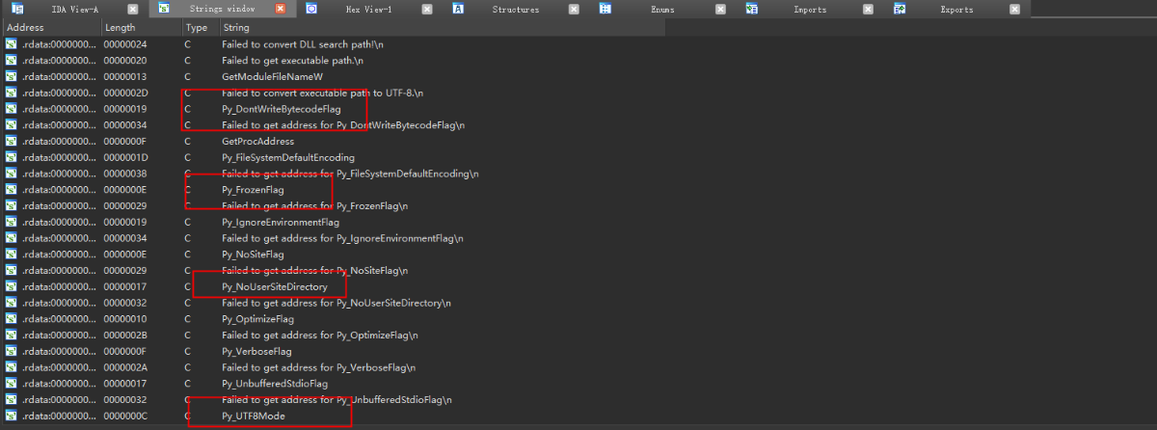Click icon of 'Failed to convert DLL search path' row
Viewport: 1157px width, 430px height.
click(11, 44)
